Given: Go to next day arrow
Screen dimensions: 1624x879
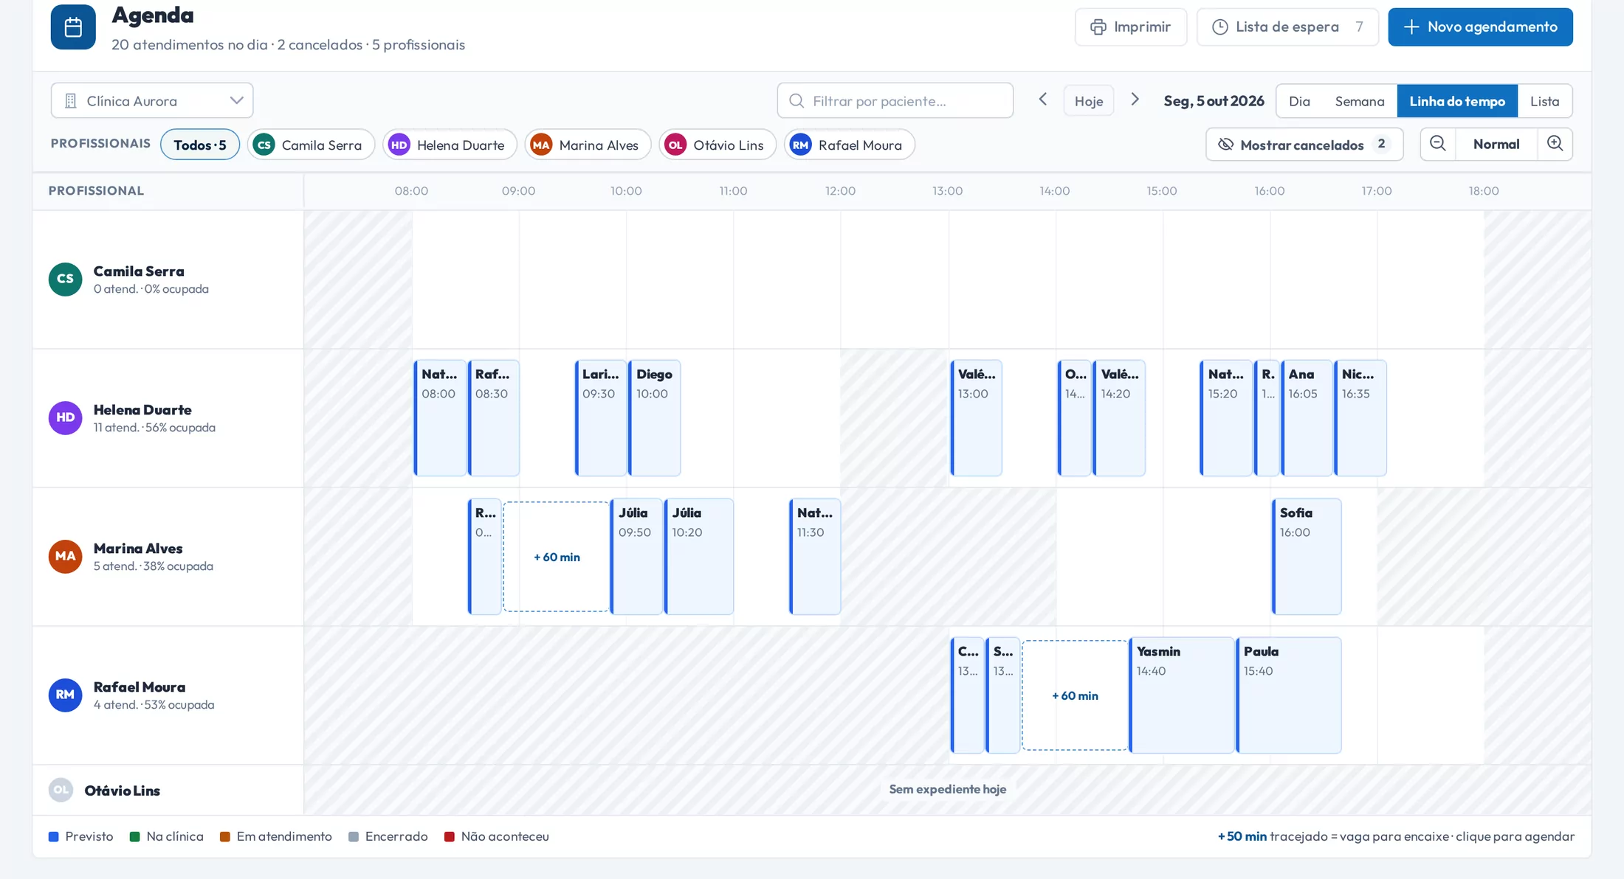Looking at the screenshot, I should pyautogui.click(x=1135, y=100).
